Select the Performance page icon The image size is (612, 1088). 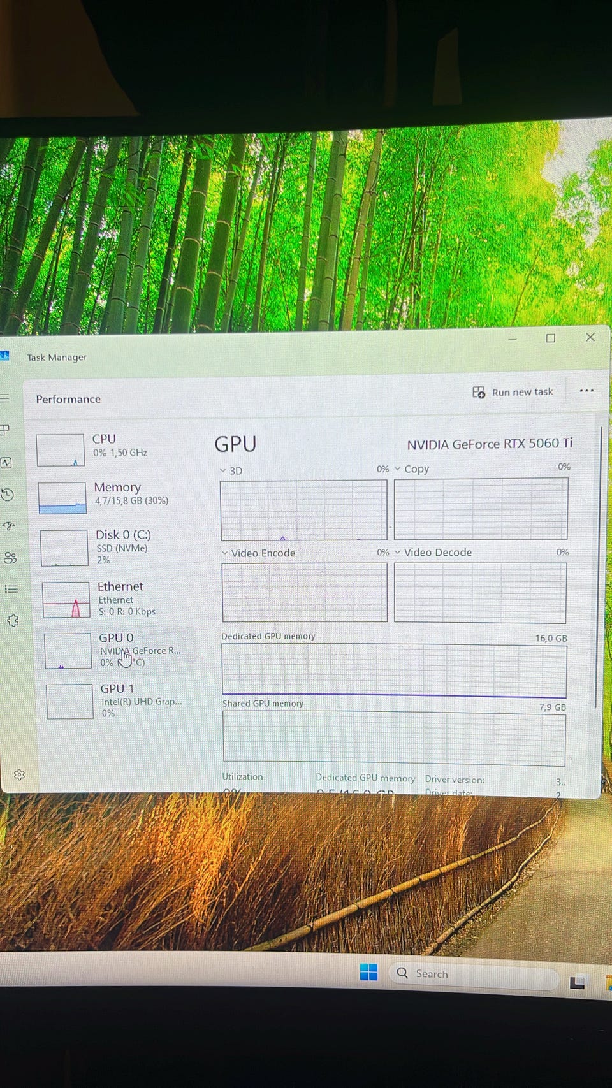click(x=6, y=463)
